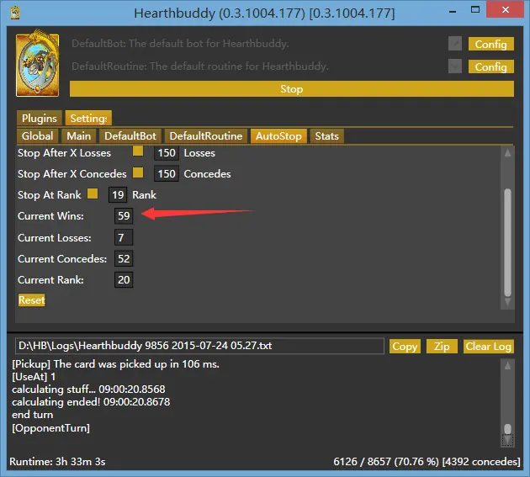
Task: Switch to the Settings tab
Action: (x=88, y=118)
